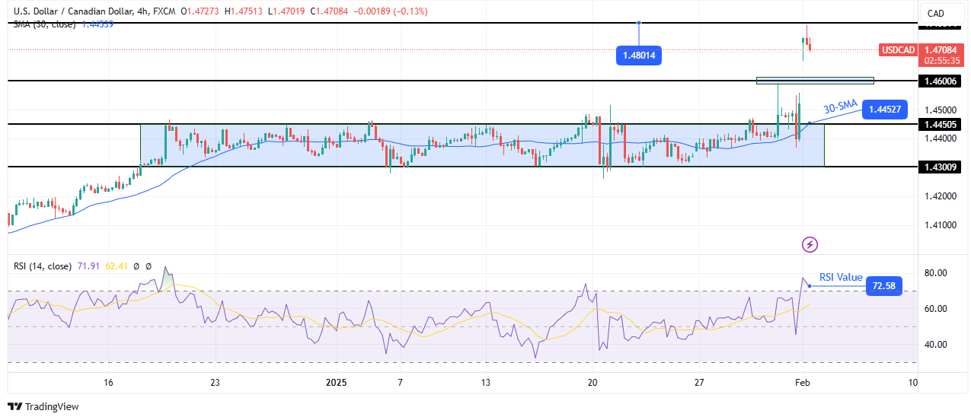The width and height of the screenshot is (971, 420).
Task: Click the 1.44000 price axis label
Action: (939, 138)
